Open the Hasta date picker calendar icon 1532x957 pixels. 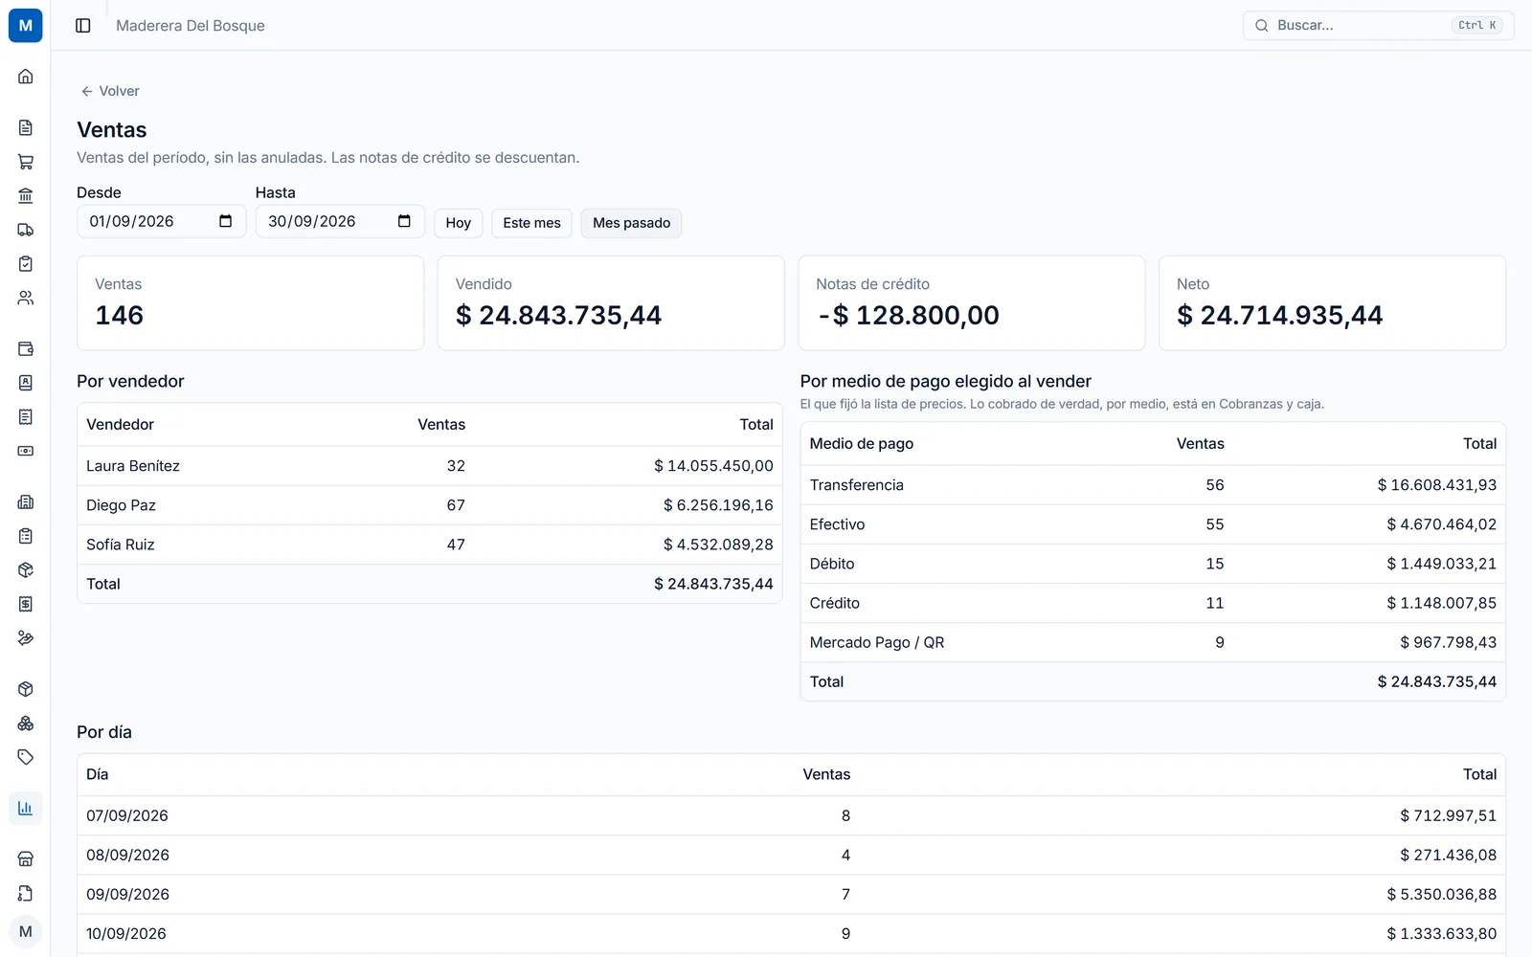click(404, 221)
